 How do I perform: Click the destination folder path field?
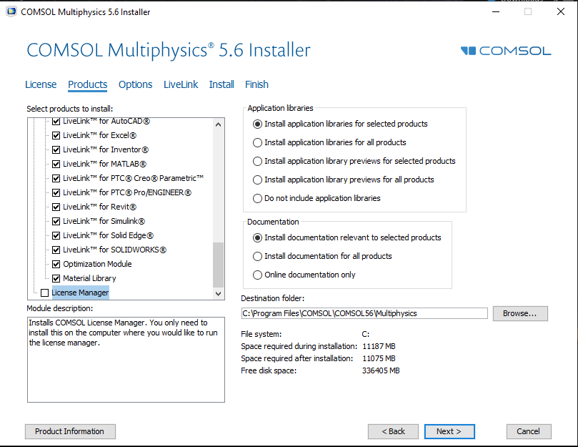364,313
